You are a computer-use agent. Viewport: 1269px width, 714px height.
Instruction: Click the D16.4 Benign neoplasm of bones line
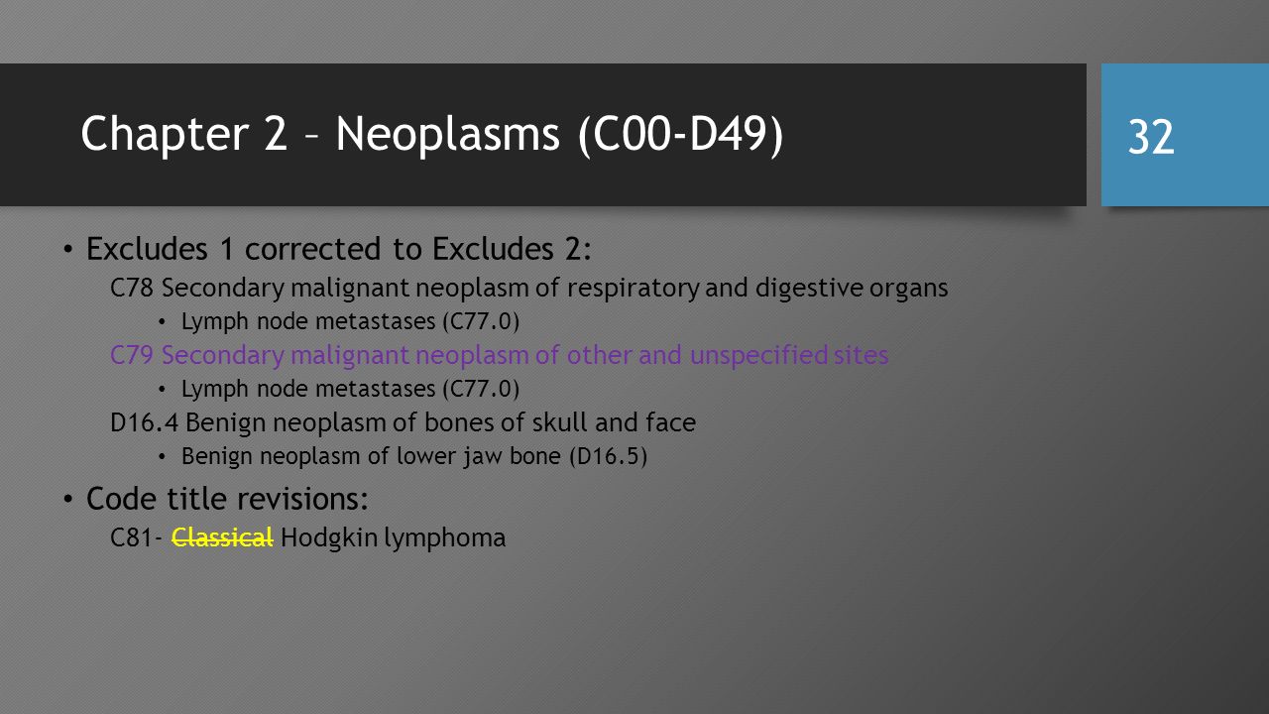[404, 423]
